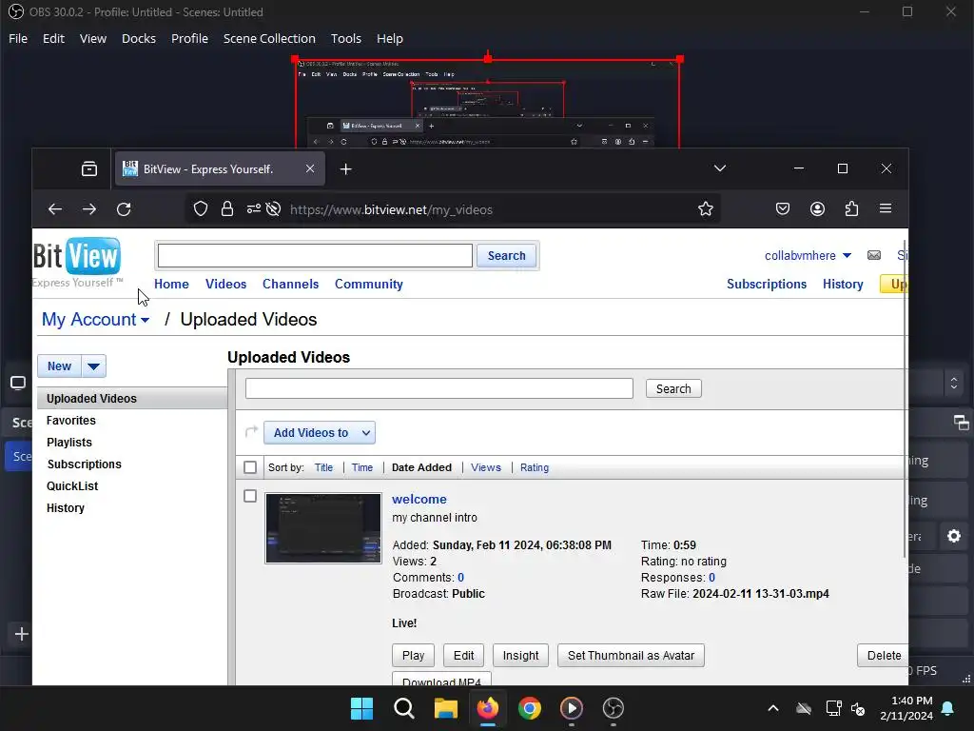
Task: Open the BitView Videos link
Action: [x=225, y=284]
